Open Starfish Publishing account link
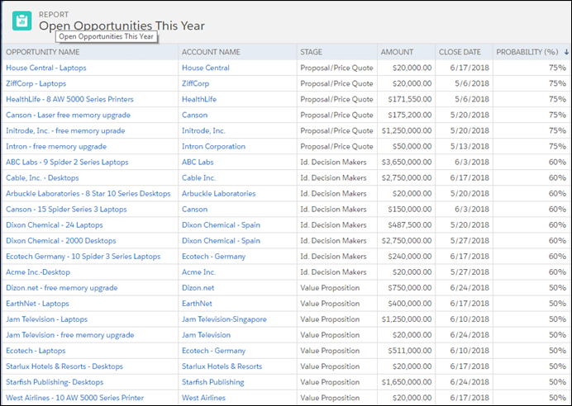572x406 pixels. pyautogui.click(x=213, y=382)
